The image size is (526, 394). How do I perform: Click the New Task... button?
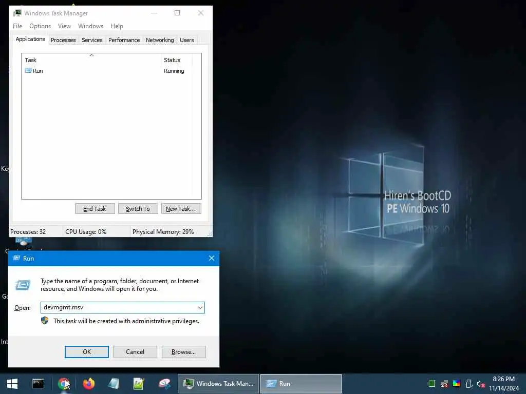[x=181, y=209]
